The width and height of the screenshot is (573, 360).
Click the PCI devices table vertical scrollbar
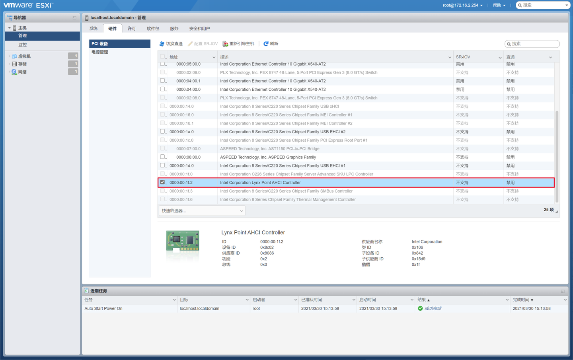pos(557,157)
